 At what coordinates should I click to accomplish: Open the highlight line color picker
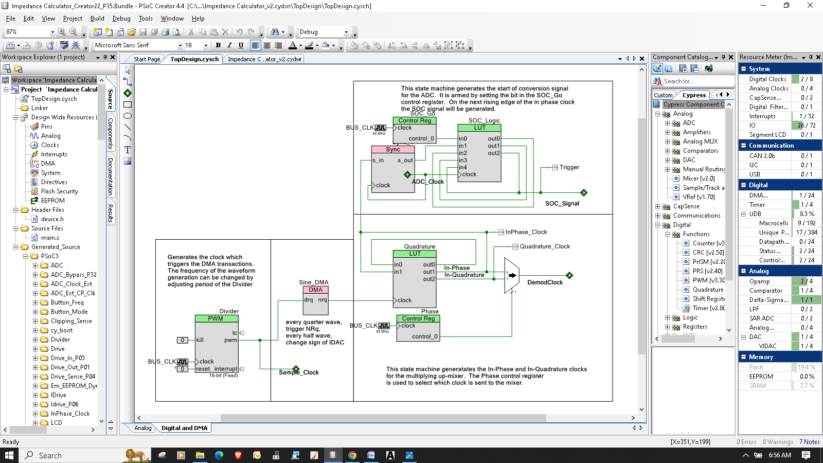(309, 45)
